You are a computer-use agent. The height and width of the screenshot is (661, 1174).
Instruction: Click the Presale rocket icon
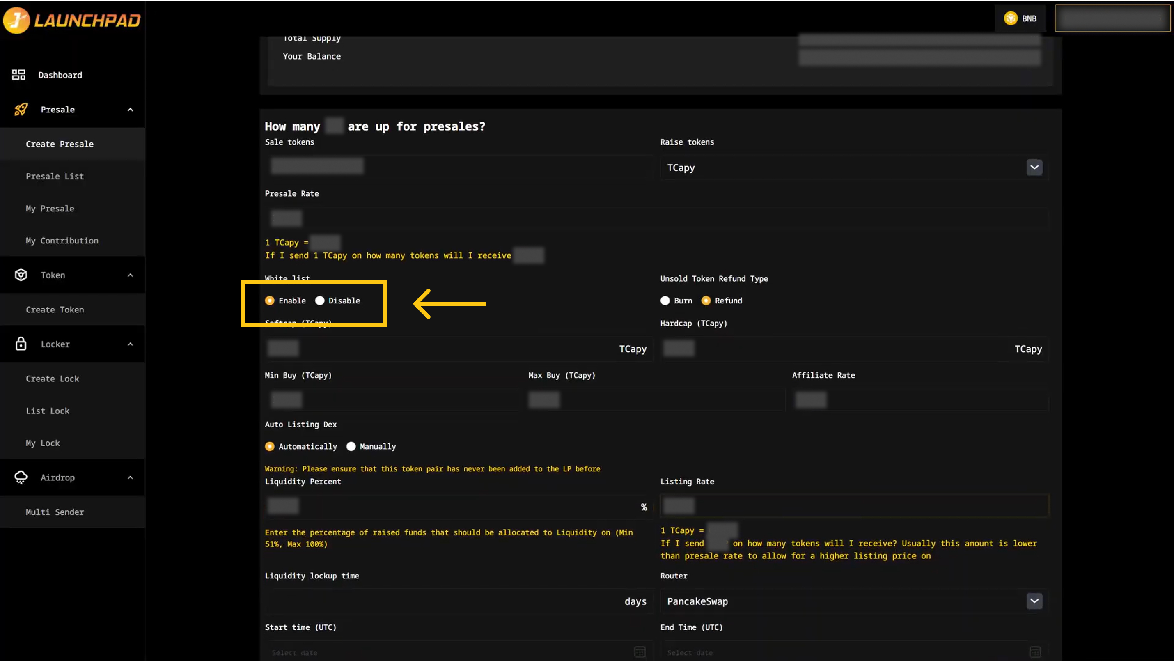point(21,109)
